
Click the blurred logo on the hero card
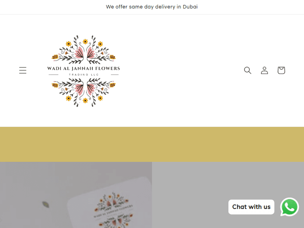coord(114,209)
